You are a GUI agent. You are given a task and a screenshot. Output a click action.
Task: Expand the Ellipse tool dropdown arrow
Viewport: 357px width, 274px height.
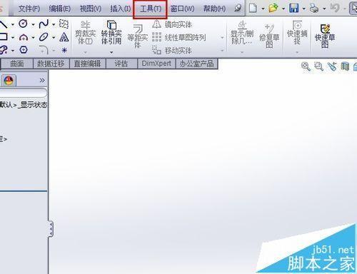pyautogui.click(x=54, y=38)
